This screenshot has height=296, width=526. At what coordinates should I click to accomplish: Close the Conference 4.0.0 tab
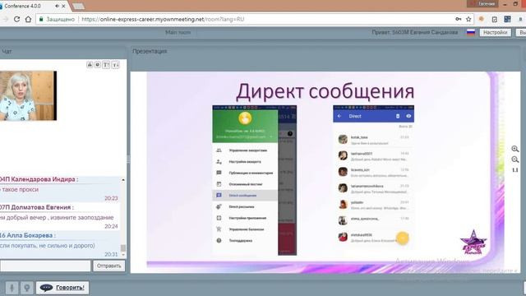(63, 6)
